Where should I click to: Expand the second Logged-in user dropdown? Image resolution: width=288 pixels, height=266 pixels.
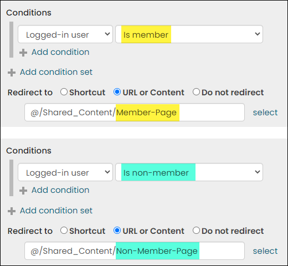click(x=65, y=172)
